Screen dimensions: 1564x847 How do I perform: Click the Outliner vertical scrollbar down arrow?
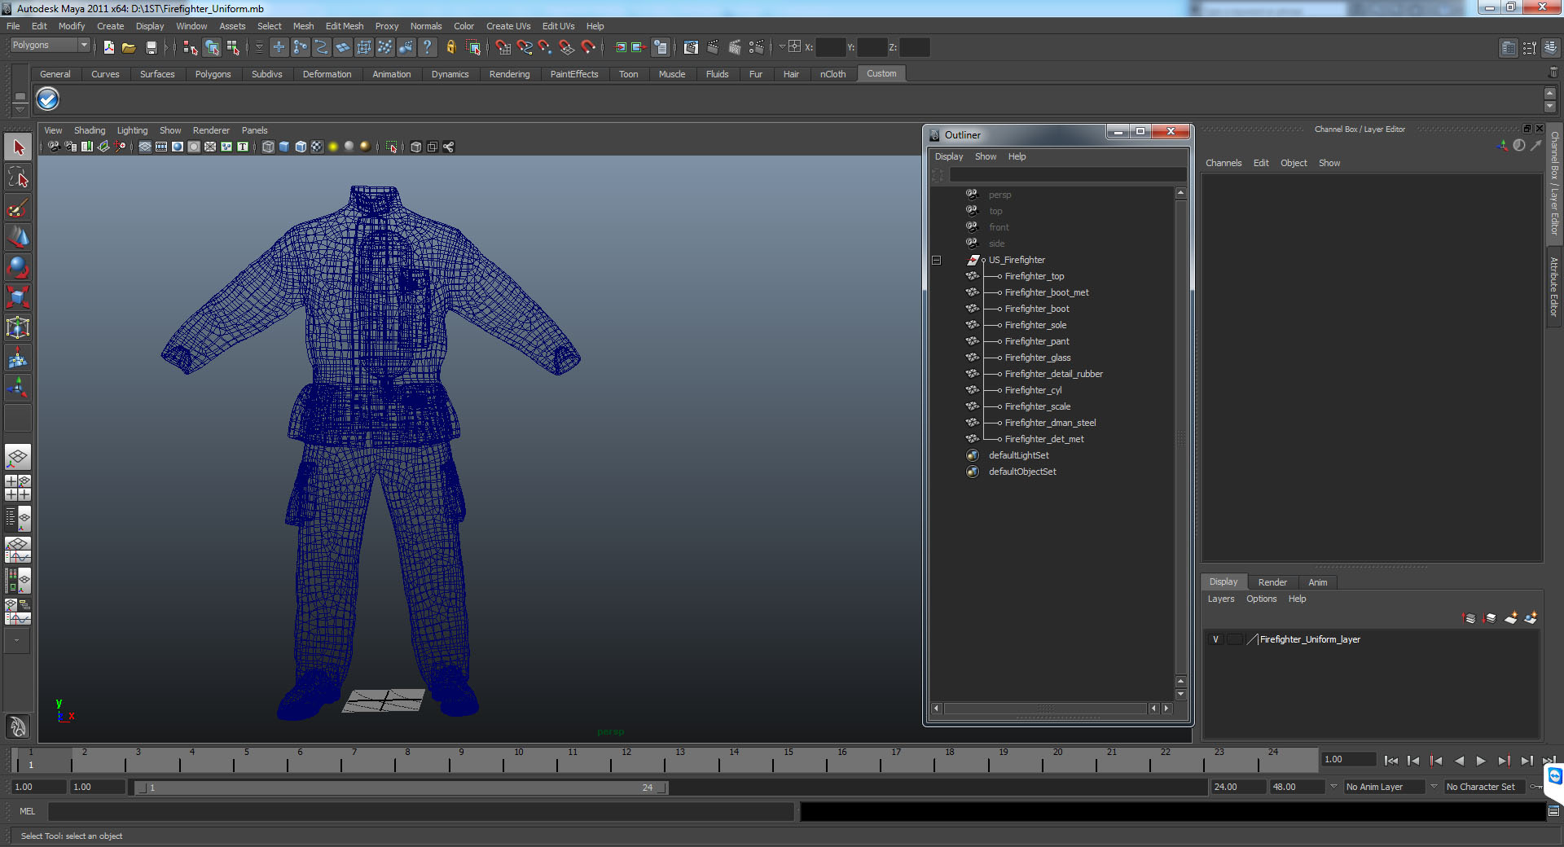click(x=1181, y=694)
